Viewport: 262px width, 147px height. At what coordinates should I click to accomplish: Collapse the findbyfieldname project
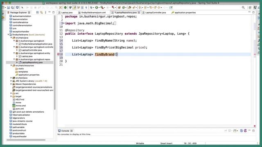pos(8,35)
